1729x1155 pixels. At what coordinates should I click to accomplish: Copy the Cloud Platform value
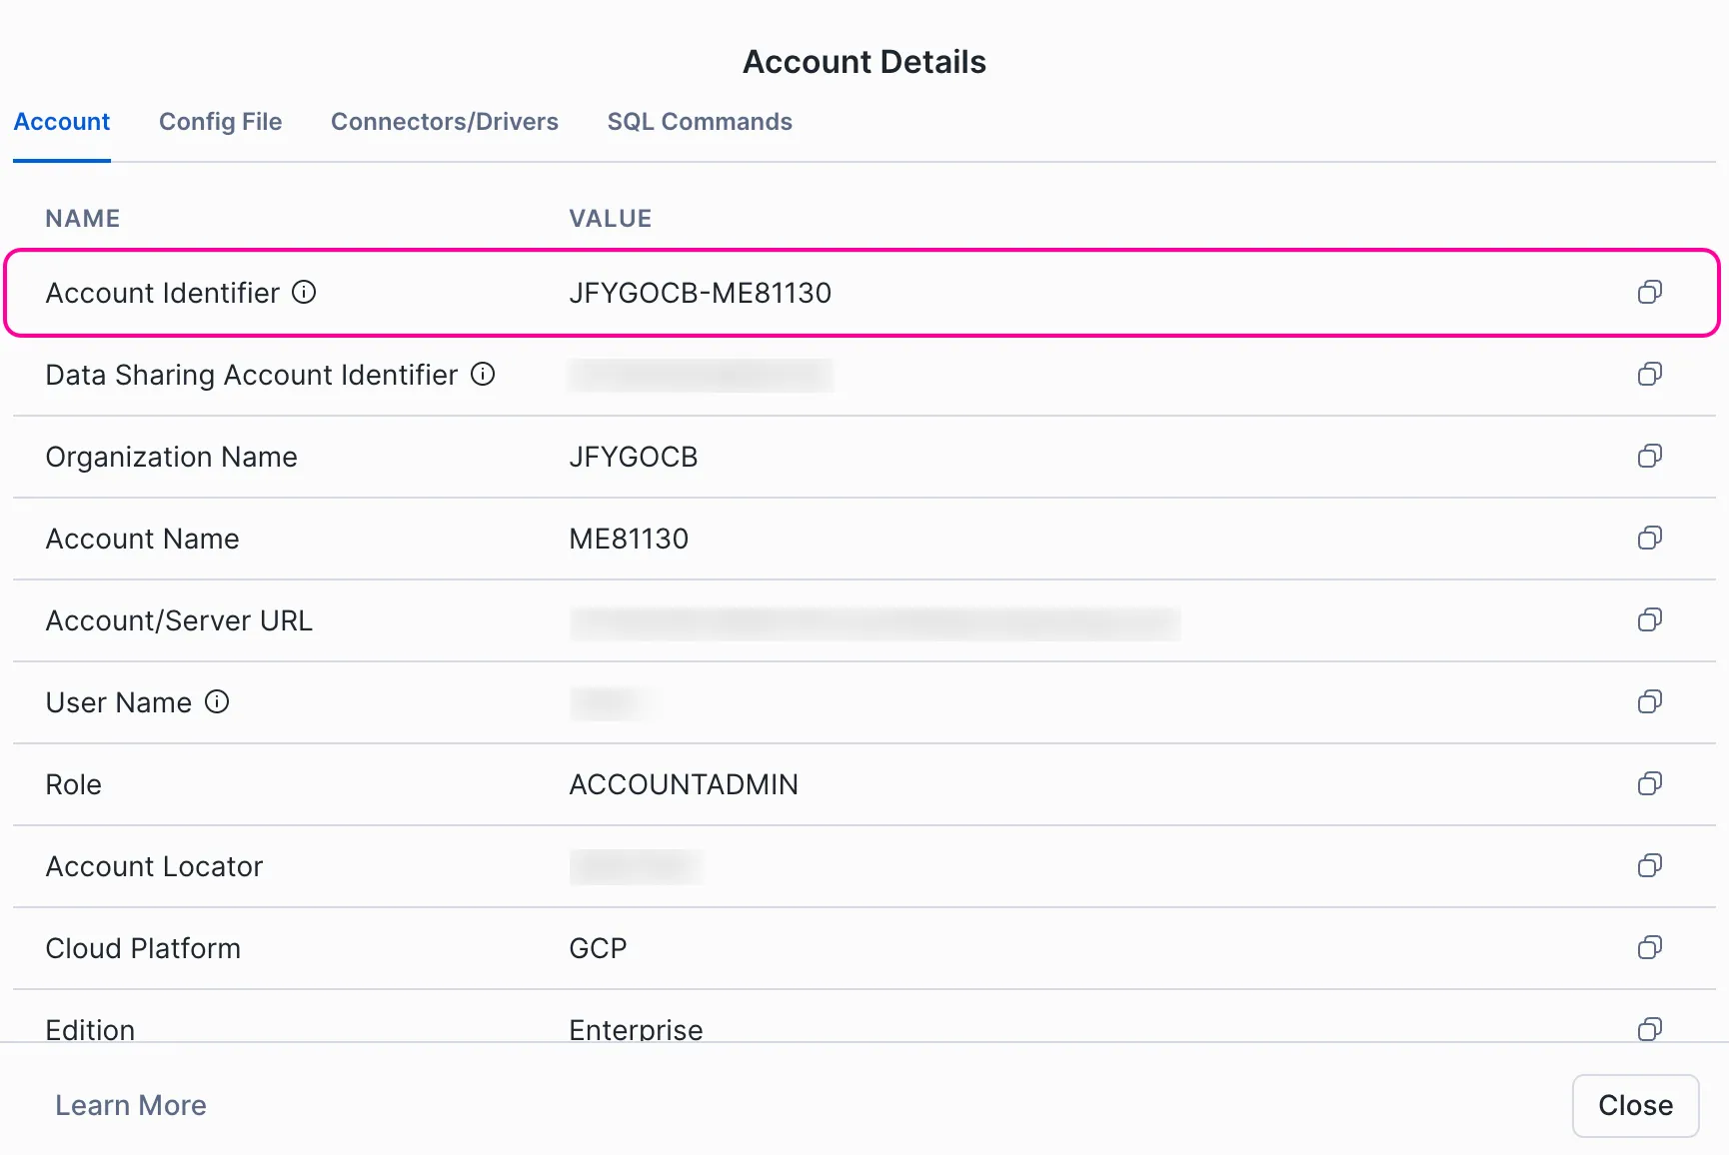click(x=1649, y=947)
